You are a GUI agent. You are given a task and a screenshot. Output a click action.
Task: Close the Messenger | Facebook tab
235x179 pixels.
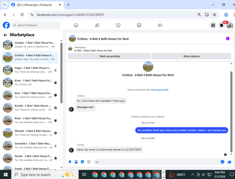point(60,5)
